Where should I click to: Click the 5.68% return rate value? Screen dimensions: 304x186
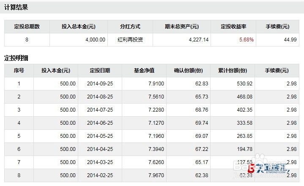[x=246, y=40]
